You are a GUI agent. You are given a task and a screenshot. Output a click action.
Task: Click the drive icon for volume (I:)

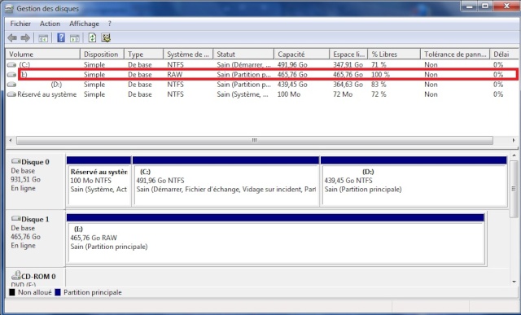11,75
